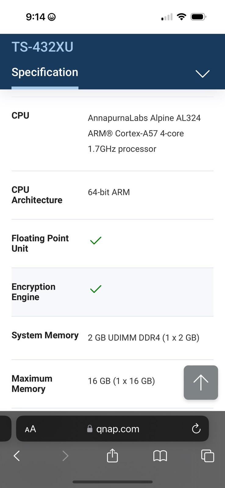Tap the battery status icon
225x488 pixels.
click(x=198, y=17)
